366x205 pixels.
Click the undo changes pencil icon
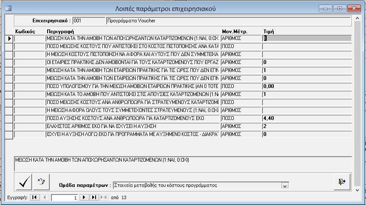click(41, 182)
